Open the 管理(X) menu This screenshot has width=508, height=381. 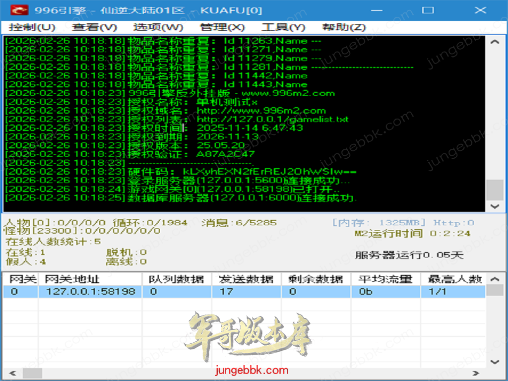222,27
